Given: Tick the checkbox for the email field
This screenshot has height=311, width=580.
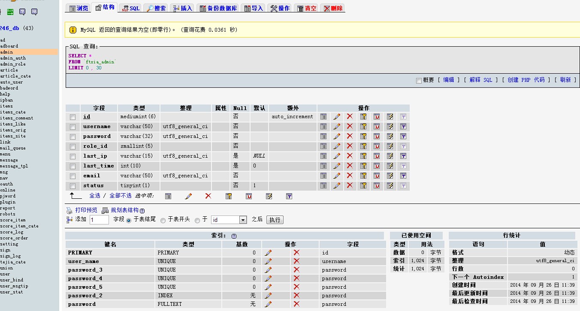Looking at the screenshot, I should [73, 176].
